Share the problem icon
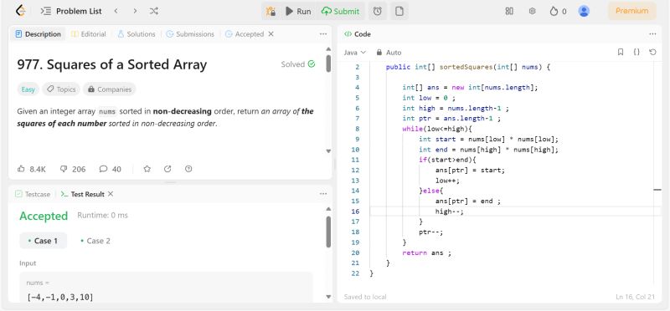This screenshot has width=670, height=311. pos(167,169)
